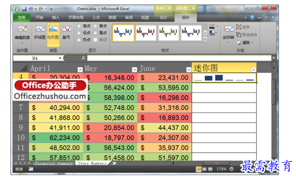Viewport: 296px width, 180px height.
Task: Apply the dark red sparkline style thumbnail
Action: 146,33
